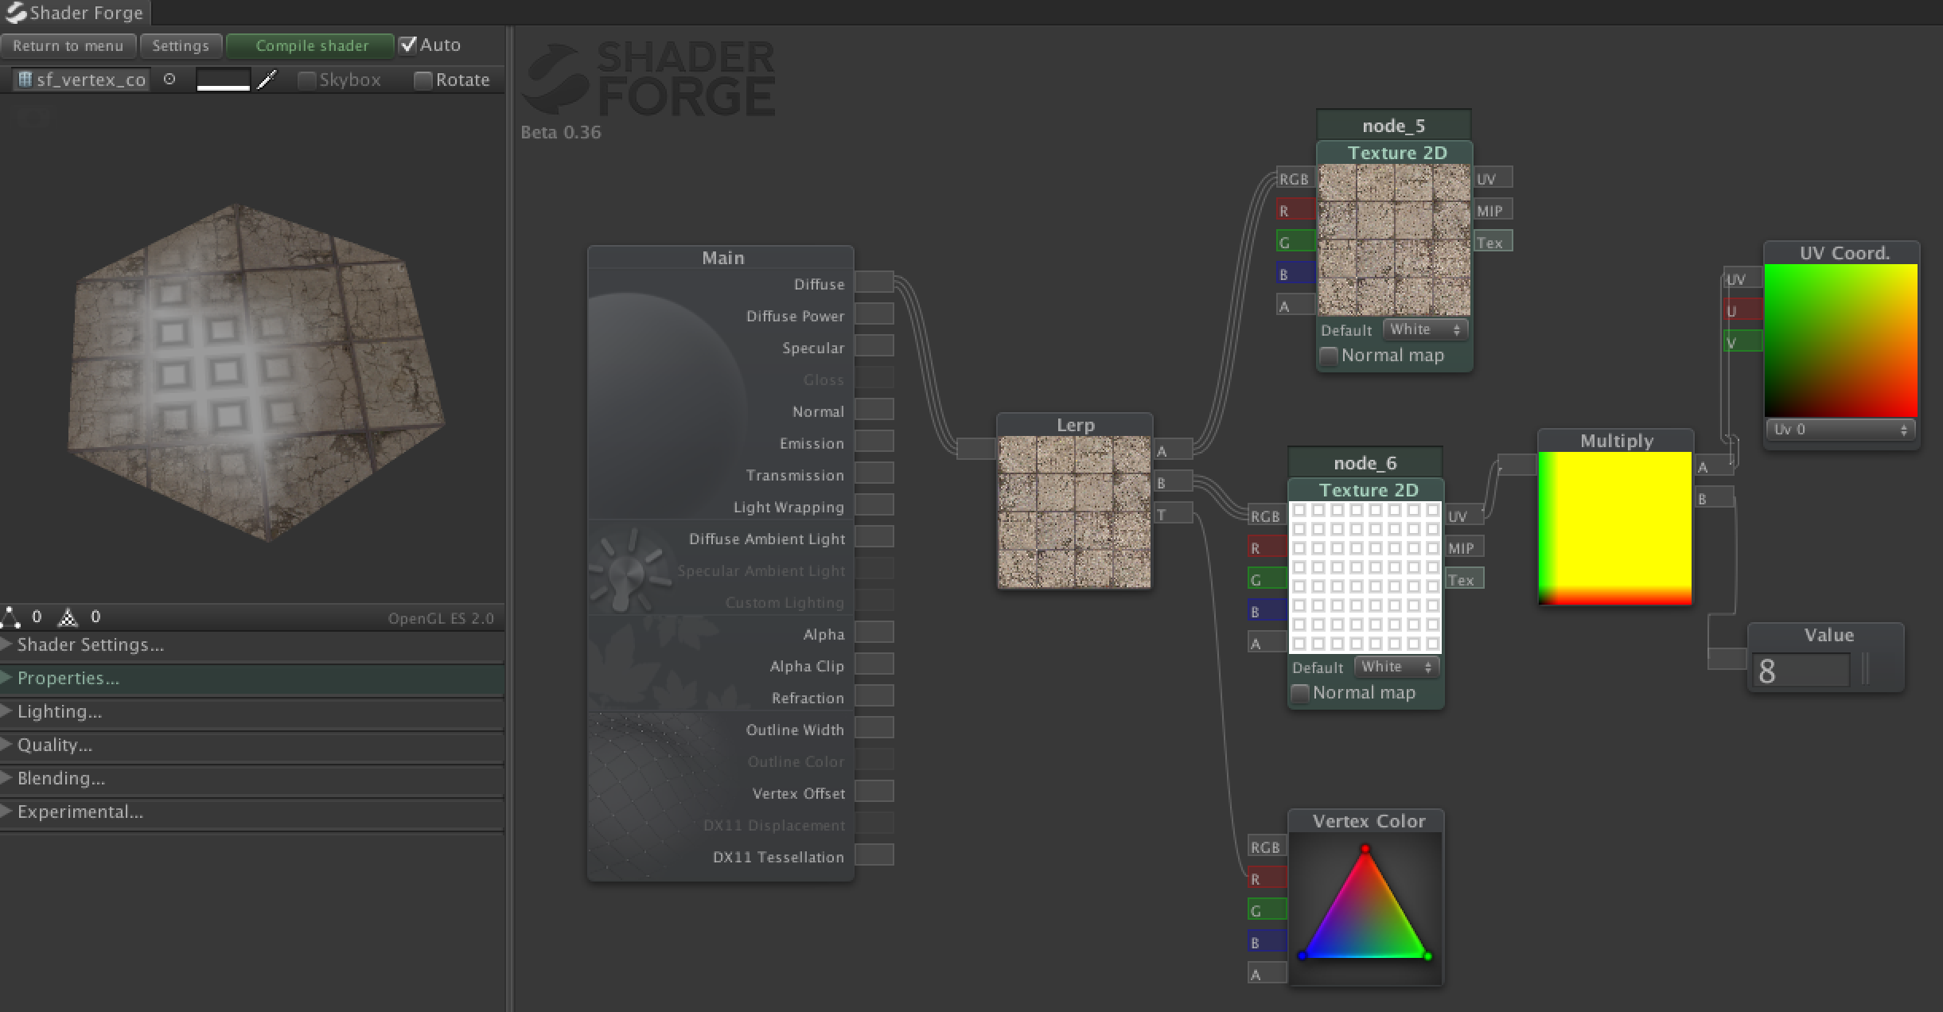Open node_5 Default White dropdown

click(1425, 329)
